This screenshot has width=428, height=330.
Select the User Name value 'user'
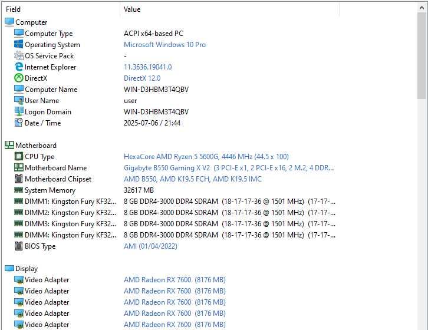130,101
